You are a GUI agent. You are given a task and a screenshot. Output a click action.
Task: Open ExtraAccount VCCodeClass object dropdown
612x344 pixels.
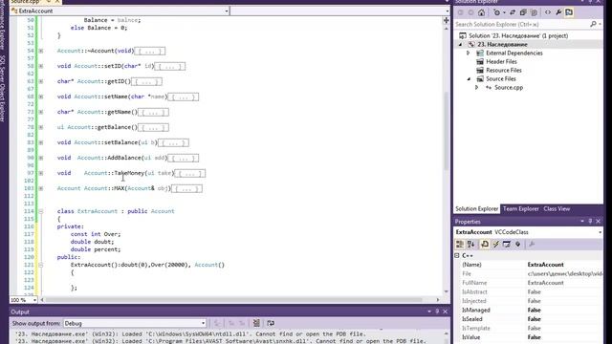pos(600,232)
